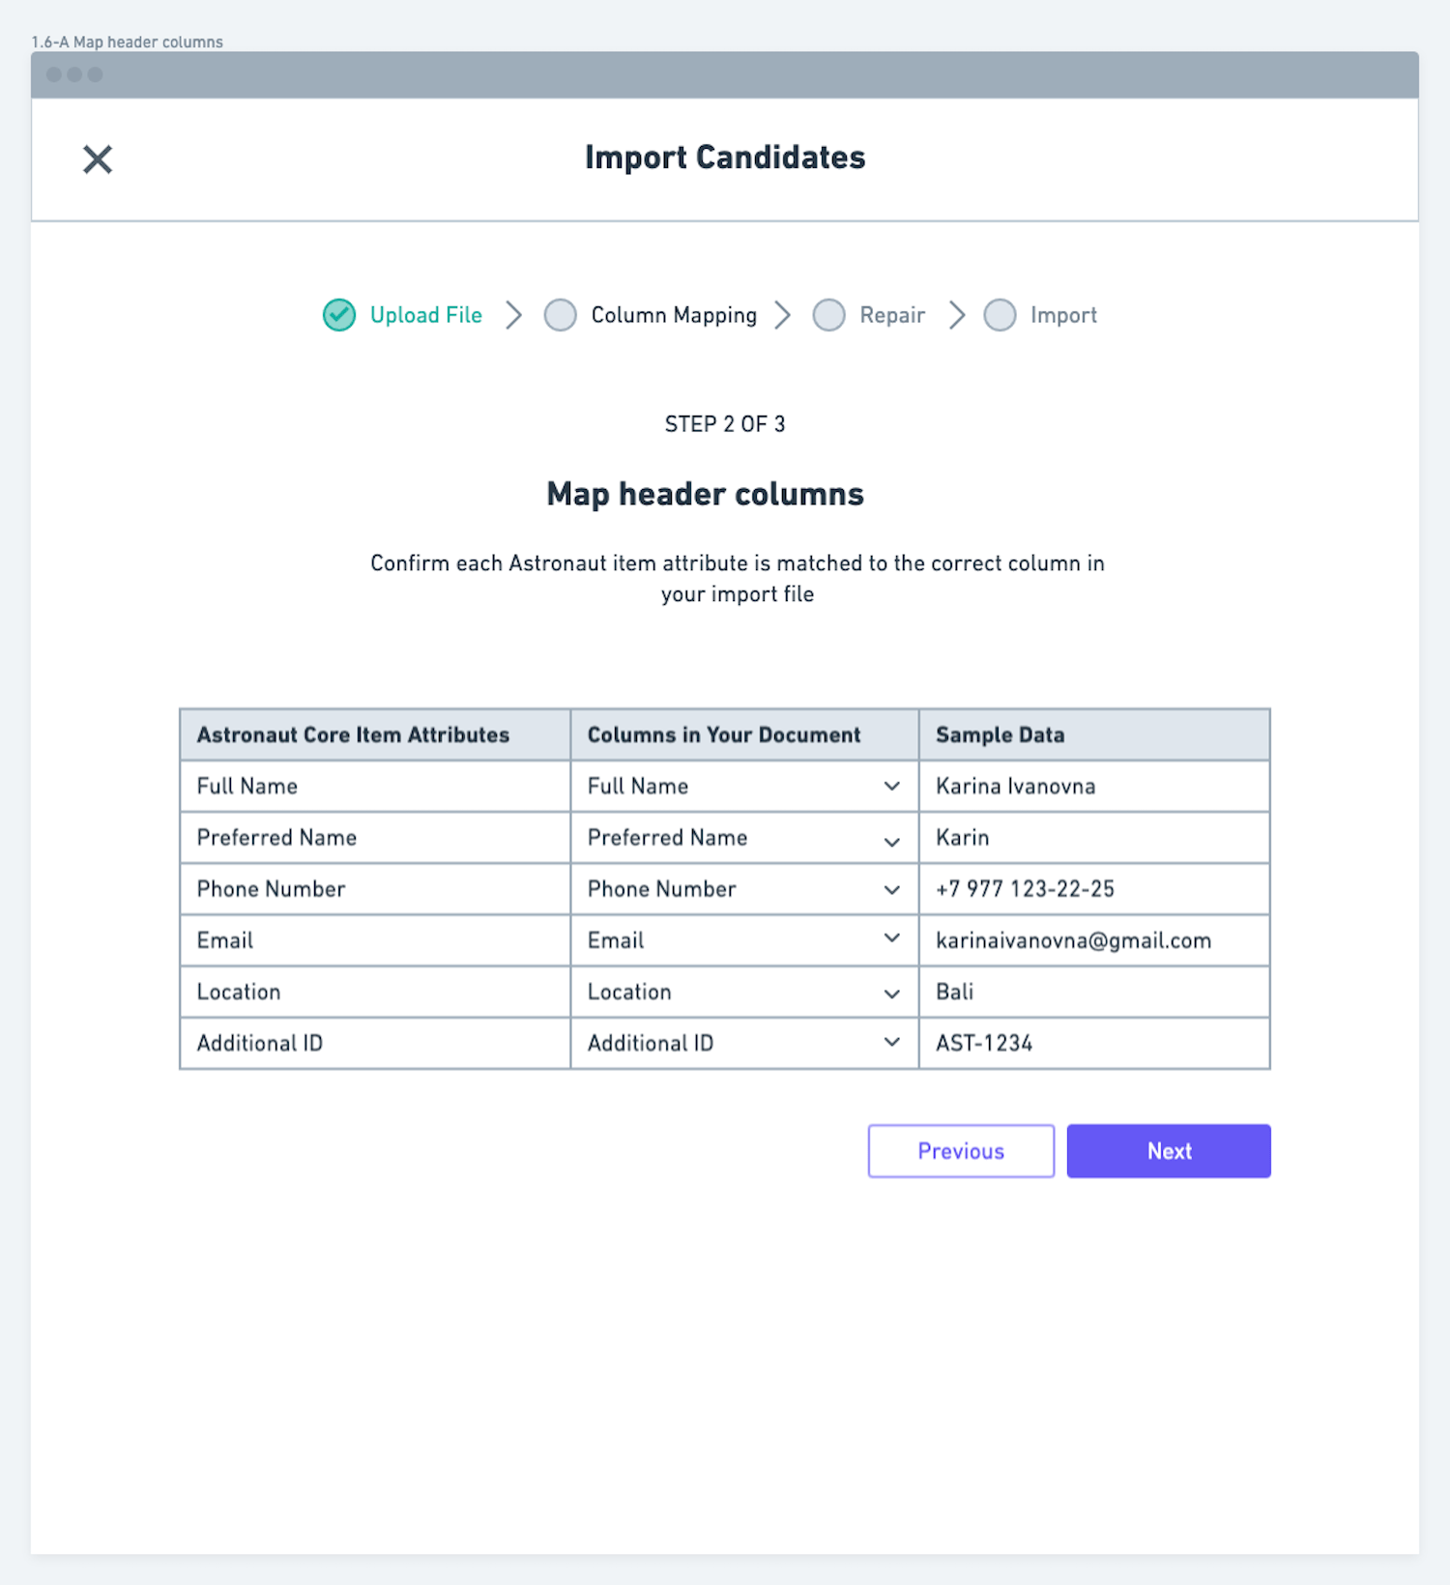Click the arrow between Column Mapping and Repair

click(784, 315)
